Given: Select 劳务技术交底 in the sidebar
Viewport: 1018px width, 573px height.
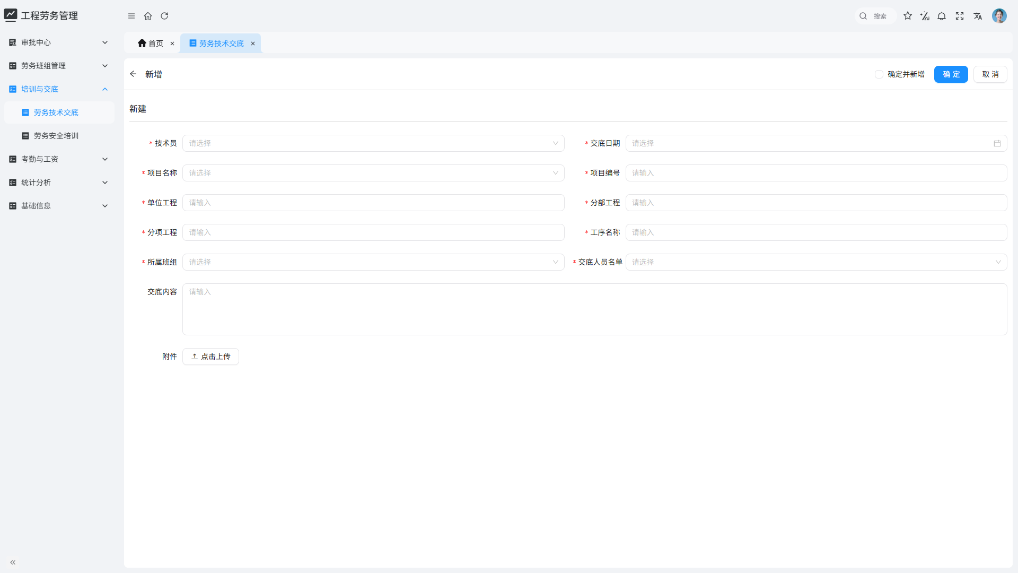Looking at the screenshot, I should pos(59,112).
